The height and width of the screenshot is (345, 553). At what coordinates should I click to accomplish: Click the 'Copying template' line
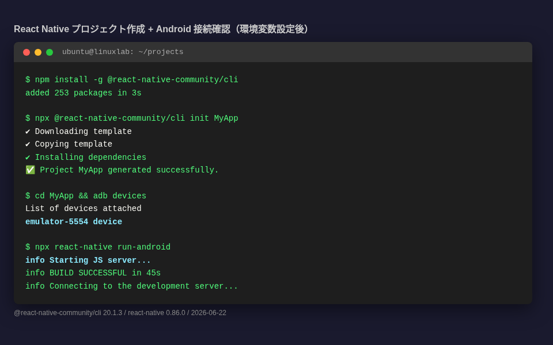(x=69, y=144)
